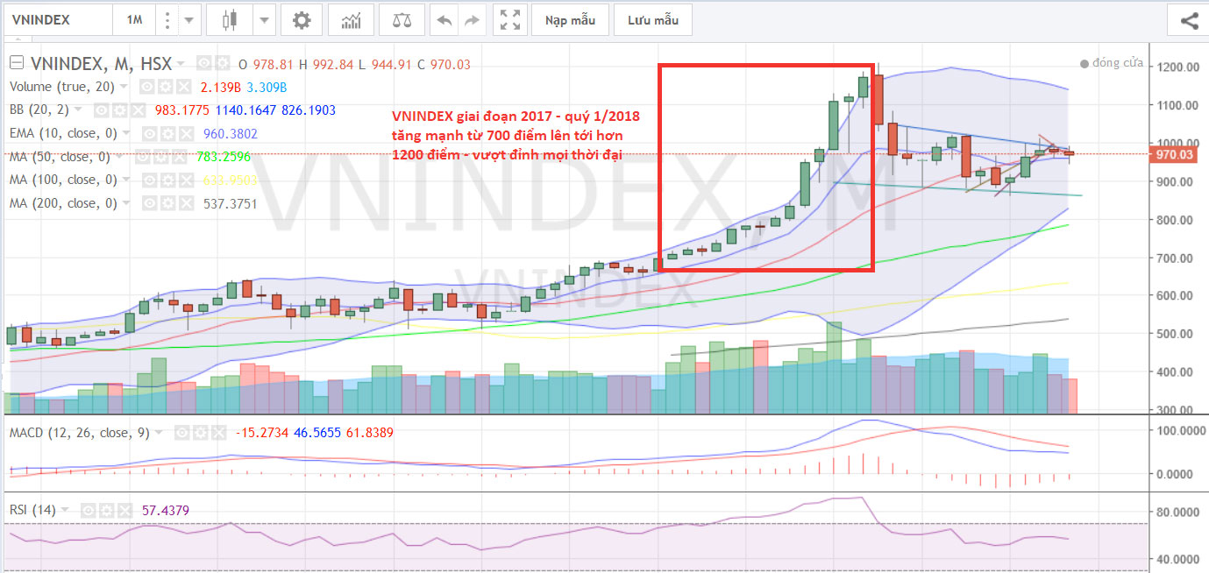The width and height of the screenshot is (1209, 573).
Task: Hide the Volume indicator with eye icon
Action: coord(146,87)
